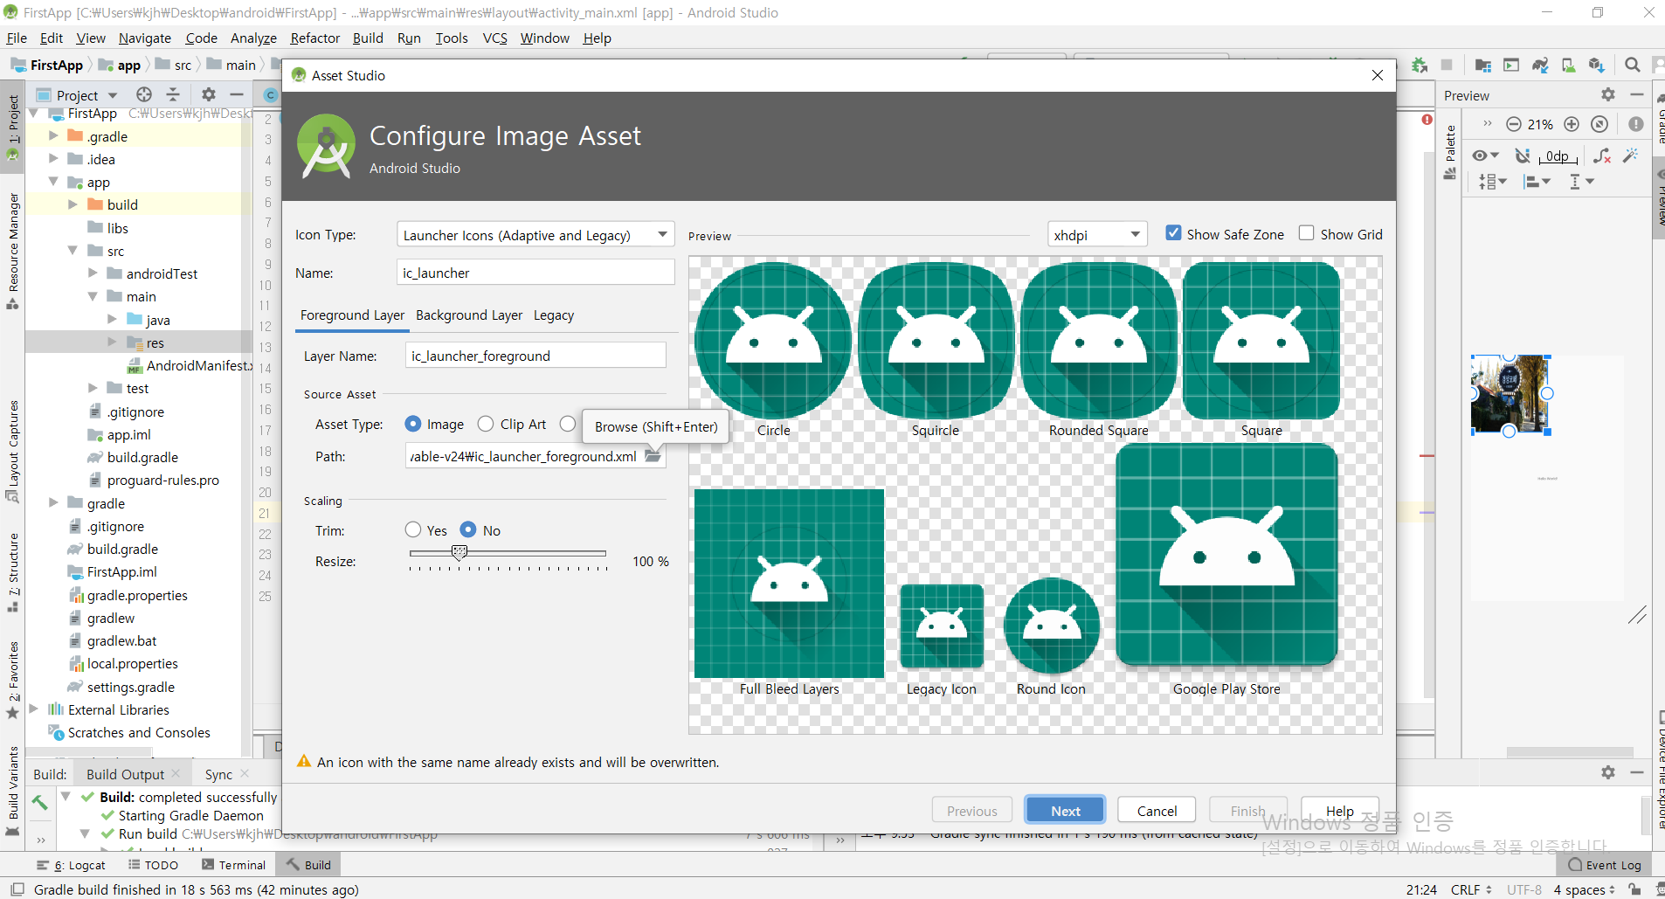Switch to Legacy tab
The height and width of the screenshot is (899, 1665).
coord(554,315)
